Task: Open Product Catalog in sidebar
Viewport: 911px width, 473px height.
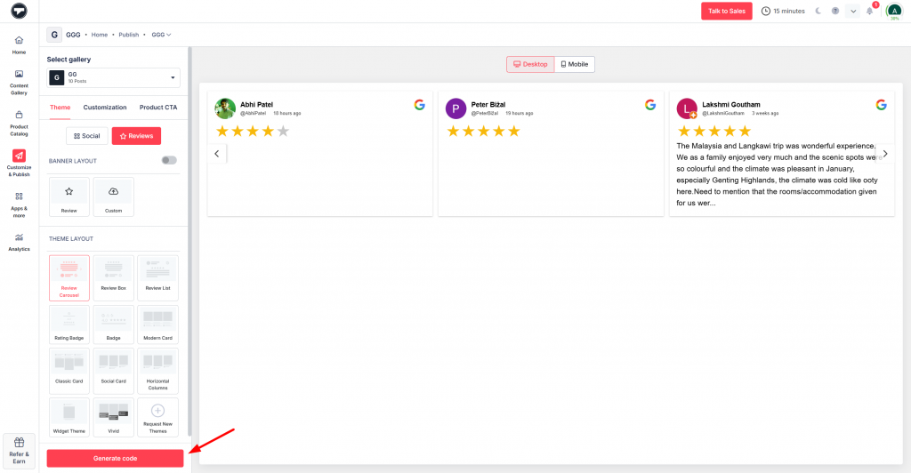Action: 19,121
